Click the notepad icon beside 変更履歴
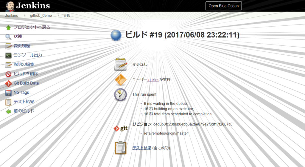The width and height of the screenshot is (305, 167). pos(8,46)
